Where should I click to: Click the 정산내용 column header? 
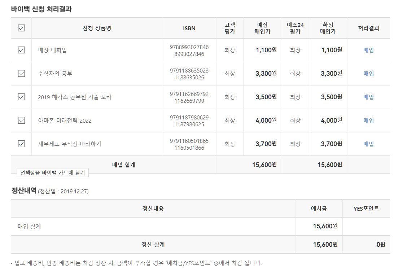(153, 209)
